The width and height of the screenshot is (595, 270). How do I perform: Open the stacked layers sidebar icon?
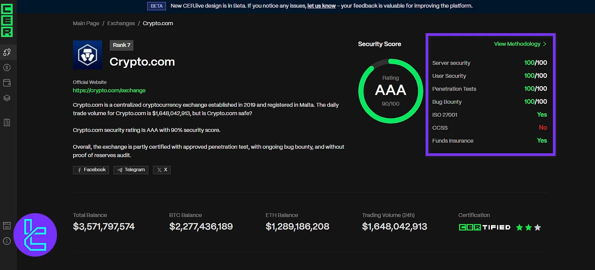click(x=7, y=98)
